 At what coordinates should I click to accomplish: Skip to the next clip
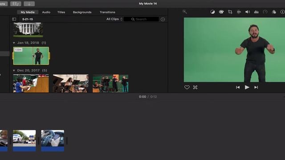click(256, 87)
